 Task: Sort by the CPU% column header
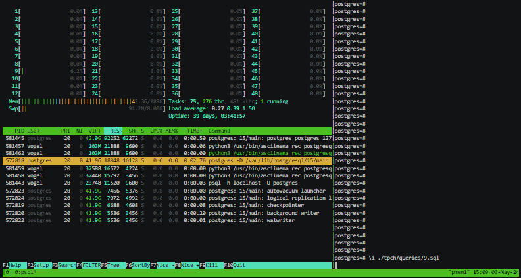[156, 131]
